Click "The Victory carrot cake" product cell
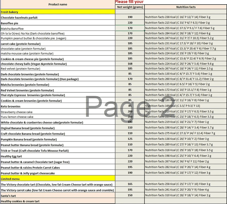The height and width of the screenshot is (204, 227). 58,190
